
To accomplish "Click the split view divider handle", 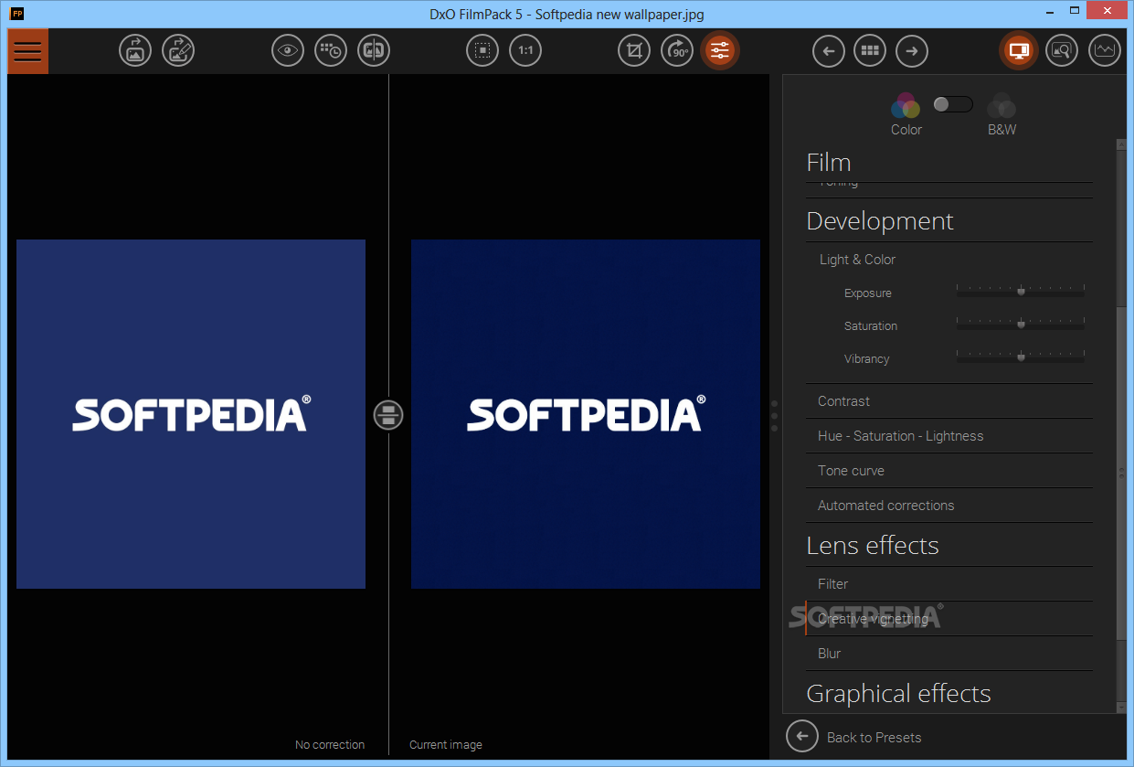I will (x=388, y=415).
